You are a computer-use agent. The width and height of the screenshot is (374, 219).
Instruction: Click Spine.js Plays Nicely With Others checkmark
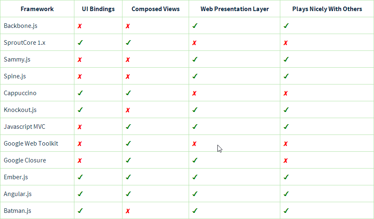286,76
